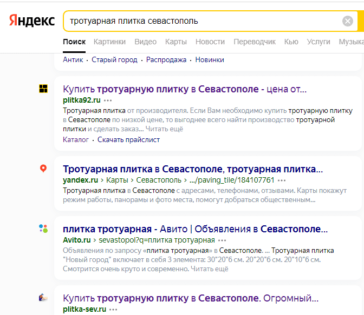Click the plitka-sev.ru favicon
Image resolution: width=364 pixels, height=315 pixels.
tap(43, 298)
